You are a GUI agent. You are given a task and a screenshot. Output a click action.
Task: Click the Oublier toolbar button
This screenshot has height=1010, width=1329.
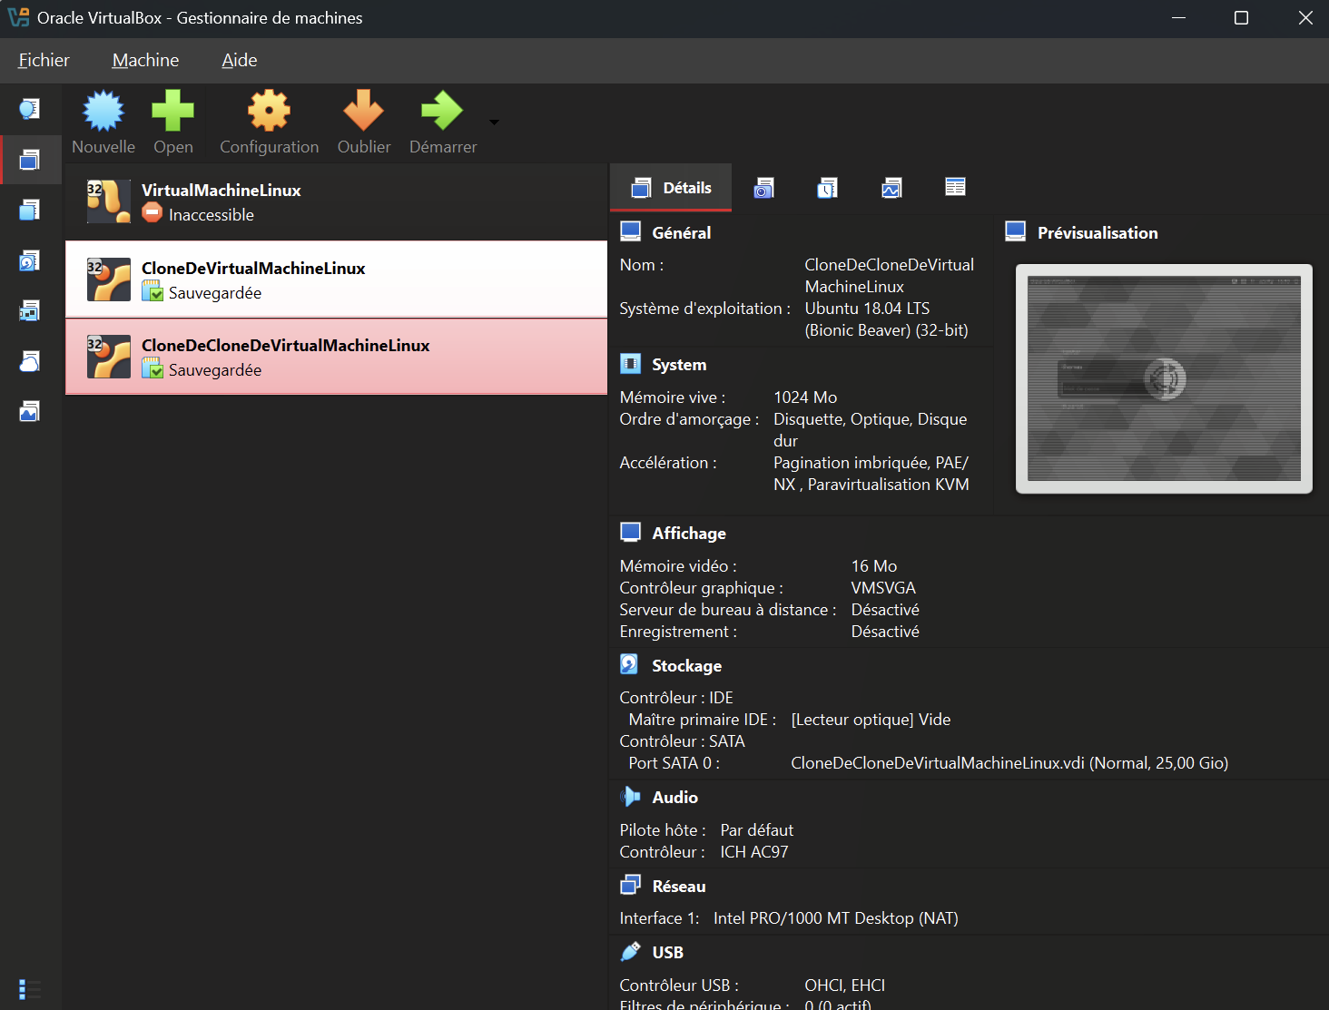tap(364, 123)
